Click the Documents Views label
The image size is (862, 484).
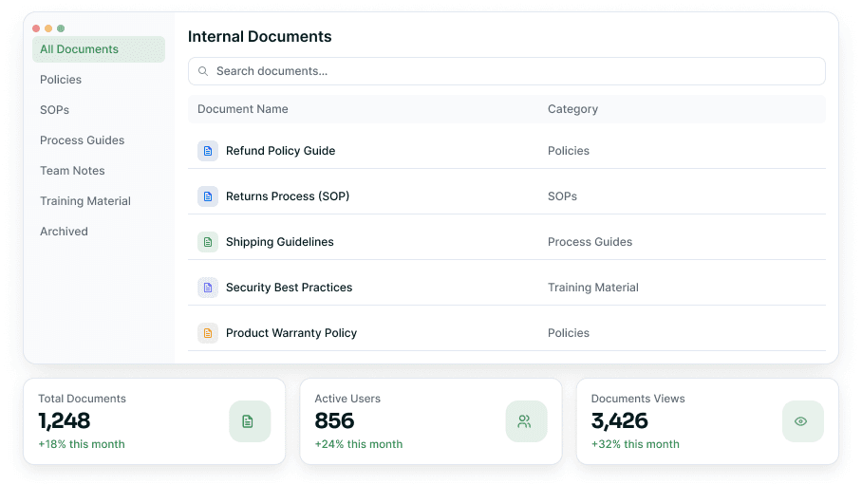[x=638, y=399]
